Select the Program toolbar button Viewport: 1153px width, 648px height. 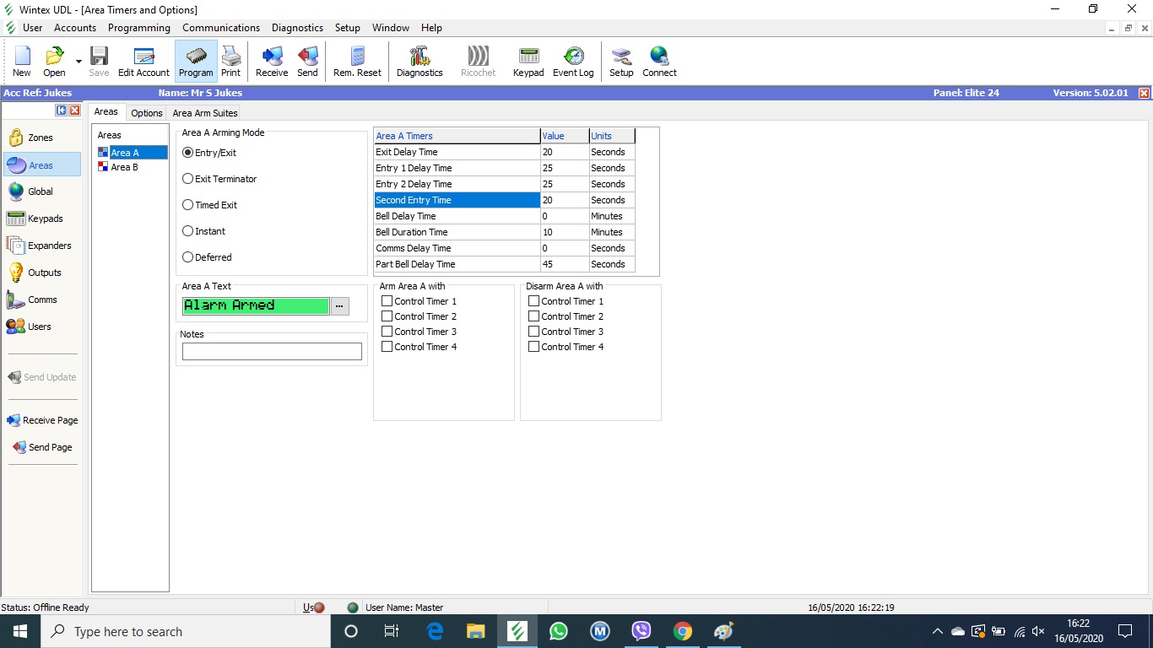(196, 62)
